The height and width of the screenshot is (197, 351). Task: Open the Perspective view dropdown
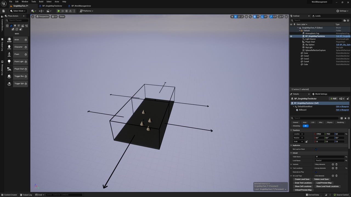click(43, 16)
